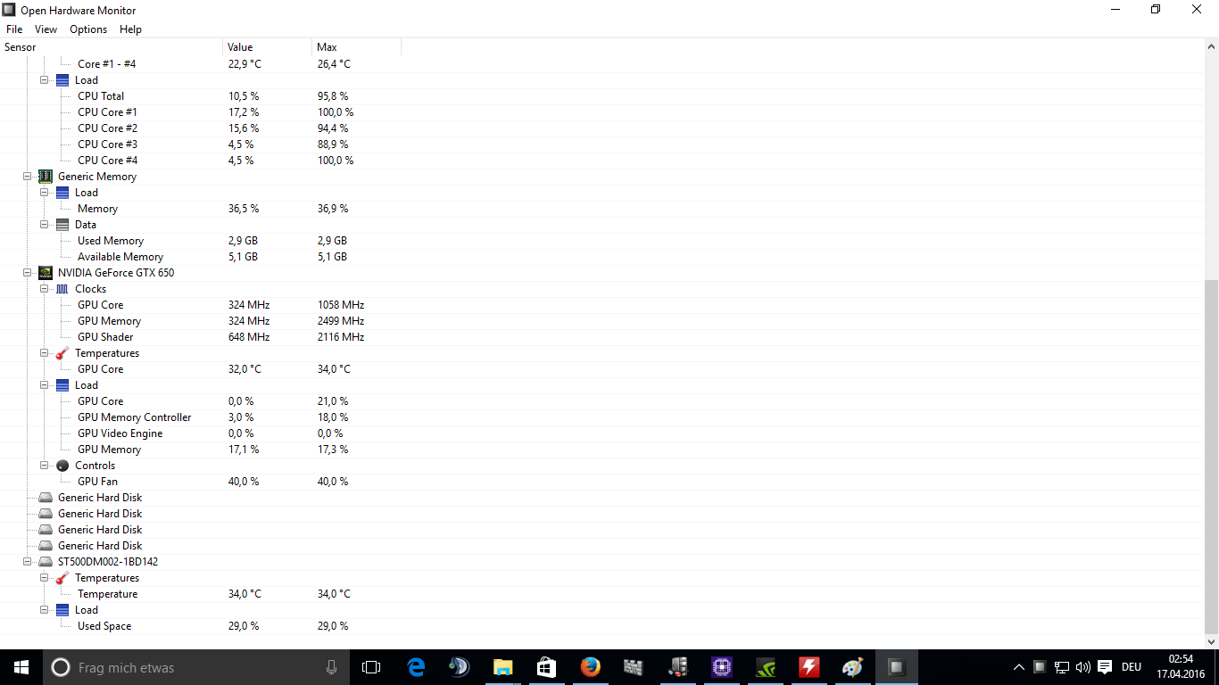Screen dimensions: 1219x685
Task: Click the Load icon above GPU Memory Controller
Action: (62, 385)
